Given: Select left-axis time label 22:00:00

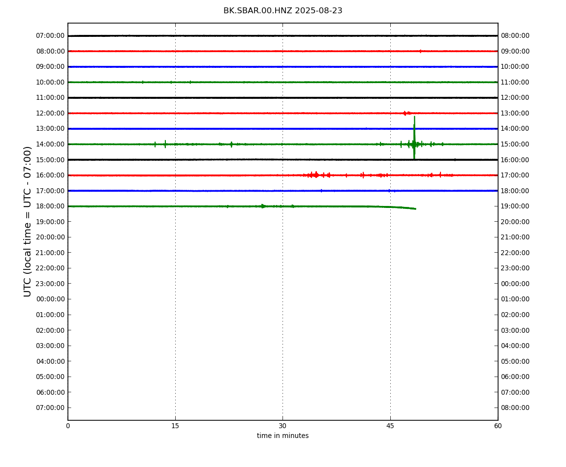Looking at the screenshot, I should tap(51, 268).
